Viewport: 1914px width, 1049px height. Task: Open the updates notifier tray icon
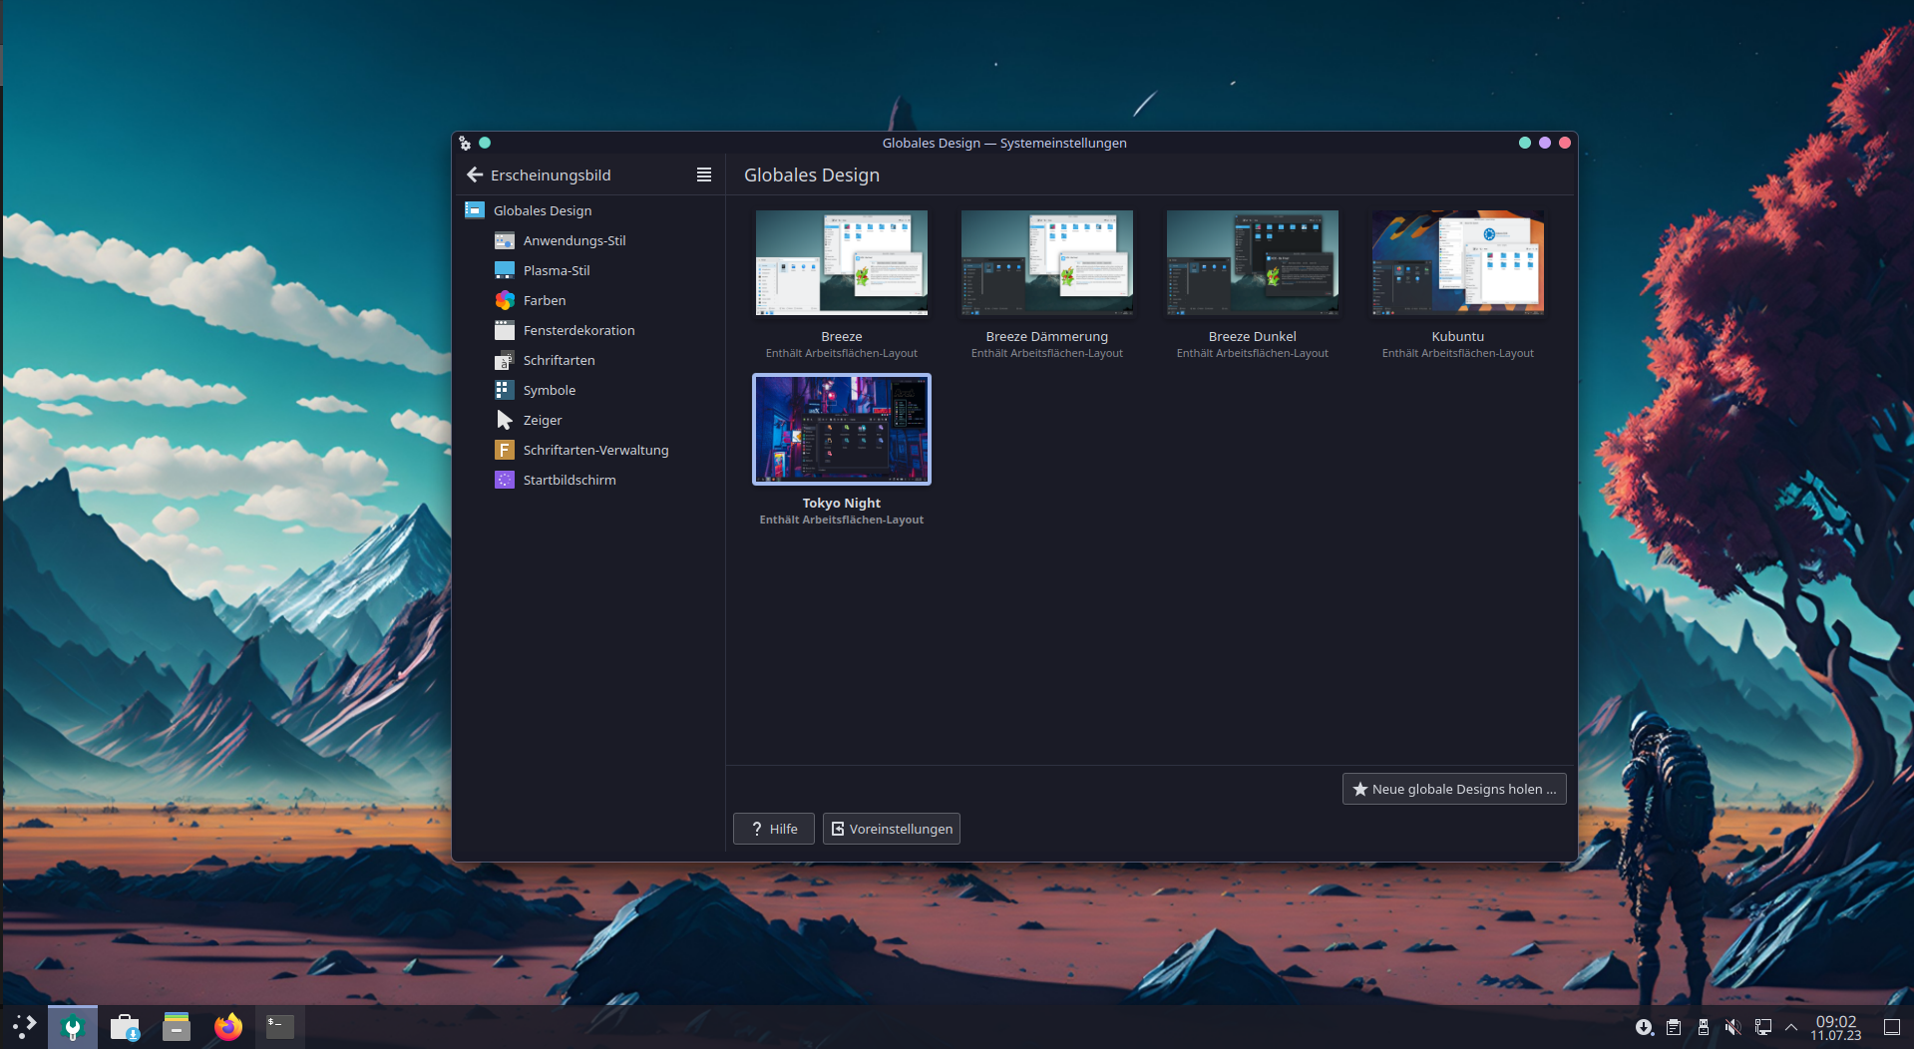pyautogui.click(x=1644, y=1027)
